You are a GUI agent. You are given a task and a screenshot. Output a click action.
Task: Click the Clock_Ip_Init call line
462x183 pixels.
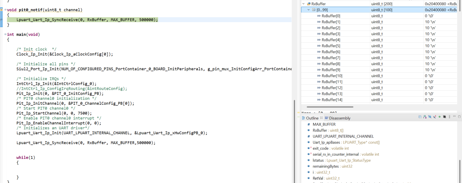[x=65, y=54]
